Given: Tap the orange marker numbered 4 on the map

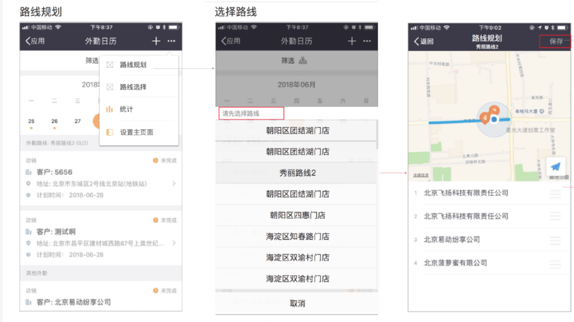Looking at the screenshot, I should click(485, 118).
